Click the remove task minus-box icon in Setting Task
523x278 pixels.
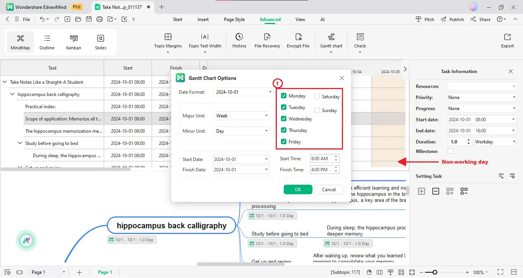(x=436, y=191)
